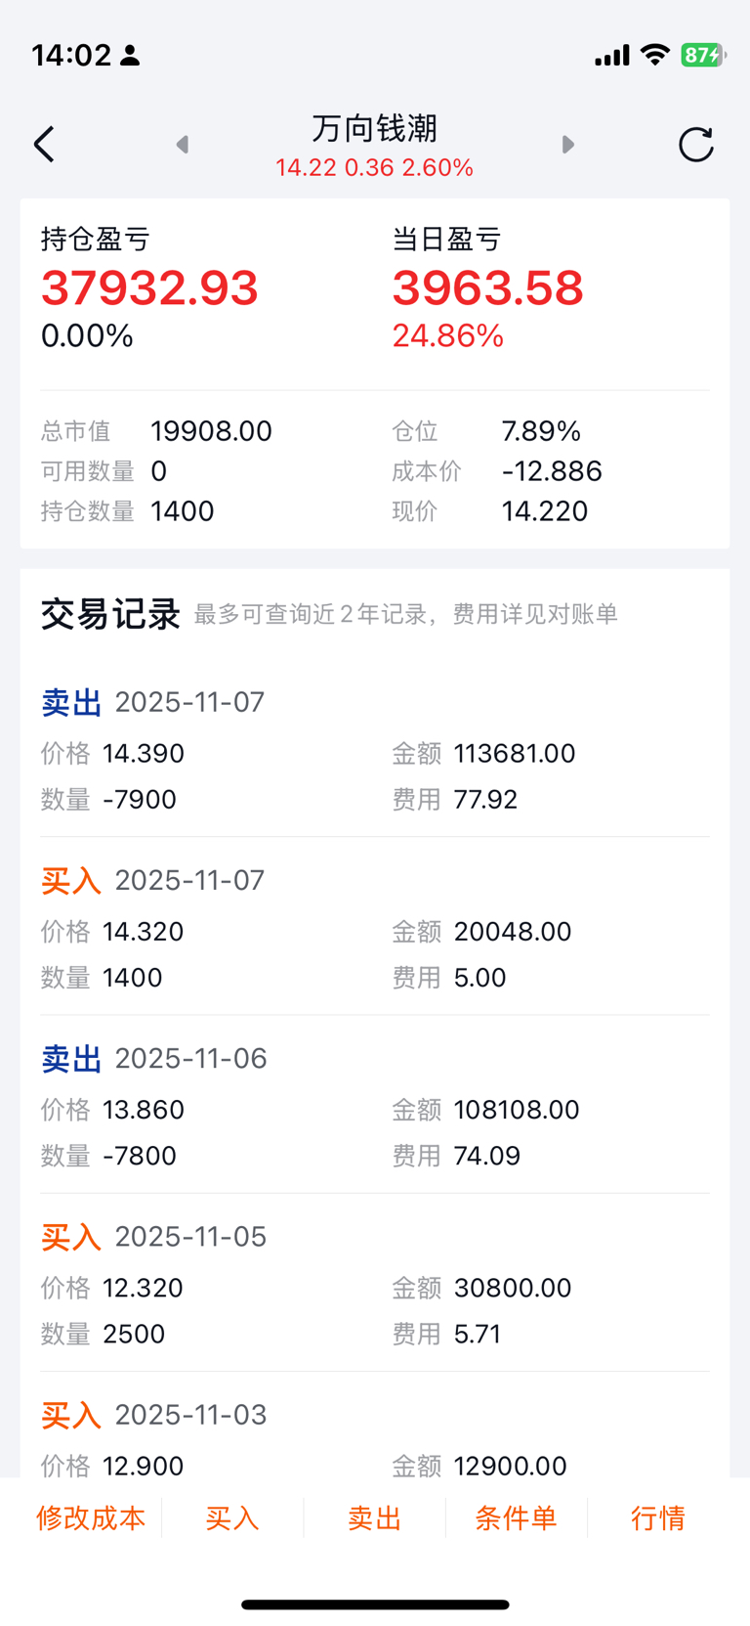Open 修改成本 in bottom bar
The height and width of the screenshot is (1626, 750).
[91, 1517]
